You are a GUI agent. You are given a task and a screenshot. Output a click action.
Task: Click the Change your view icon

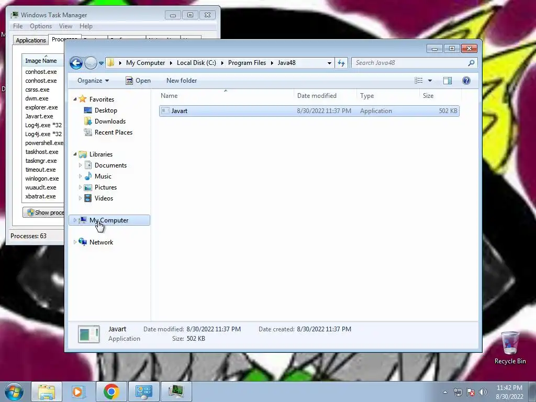[418, 81]
